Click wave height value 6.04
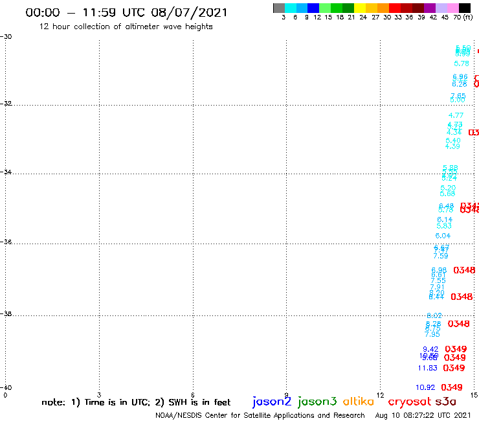This screenshot has height=421, width=479. coord(443,236)
